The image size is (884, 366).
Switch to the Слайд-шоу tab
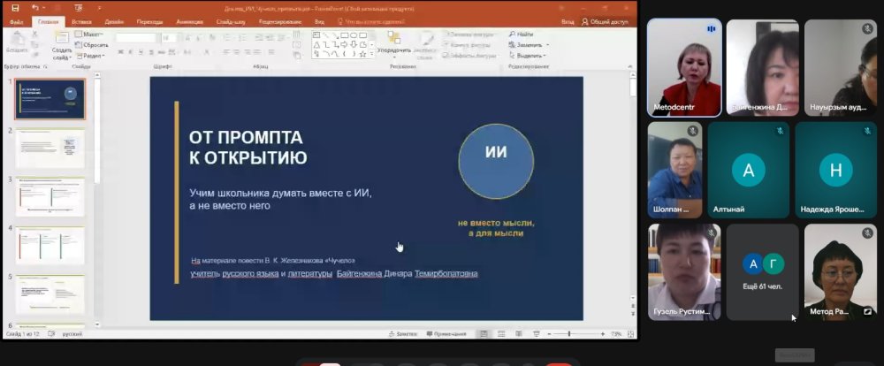pos(231,21)
